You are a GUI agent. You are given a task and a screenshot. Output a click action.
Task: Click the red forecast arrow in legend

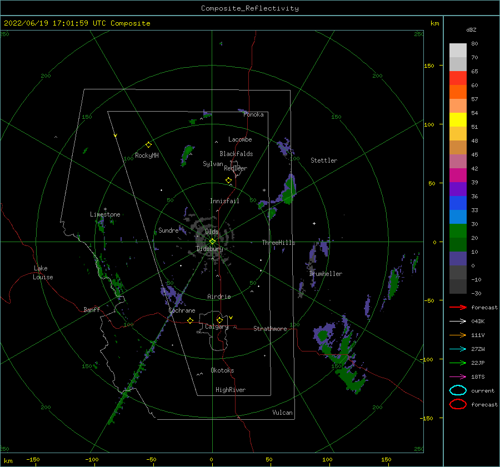coord(458,307)
